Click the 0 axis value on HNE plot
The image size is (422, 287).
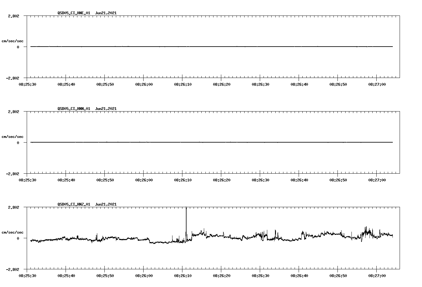18,47
